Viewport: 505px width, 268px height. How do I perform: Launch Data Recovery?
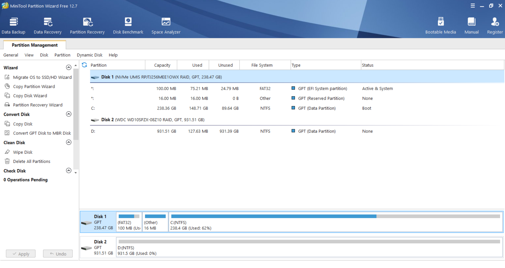click(x=48, y=25)
